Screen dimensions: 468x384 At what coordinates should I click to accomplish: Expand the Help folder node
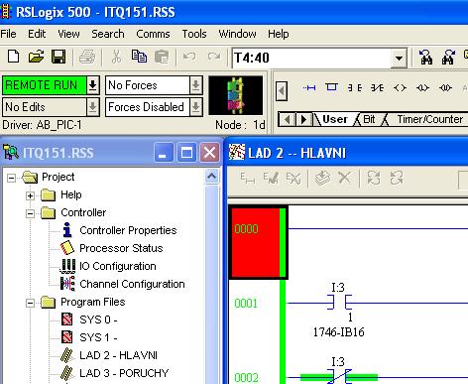pyautogui.click(x=30, y=195)
